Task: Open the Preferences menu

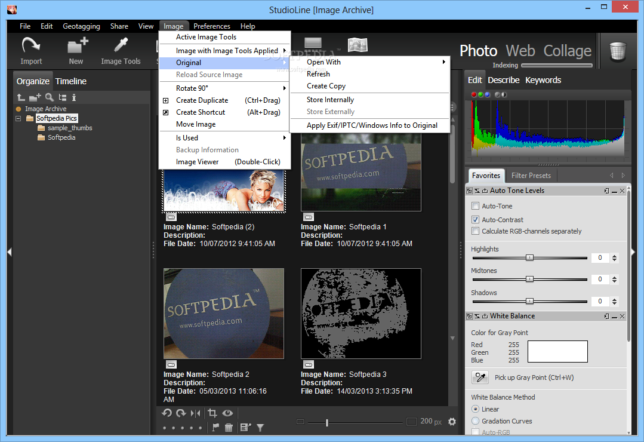Action: click(x=212, y=26)
